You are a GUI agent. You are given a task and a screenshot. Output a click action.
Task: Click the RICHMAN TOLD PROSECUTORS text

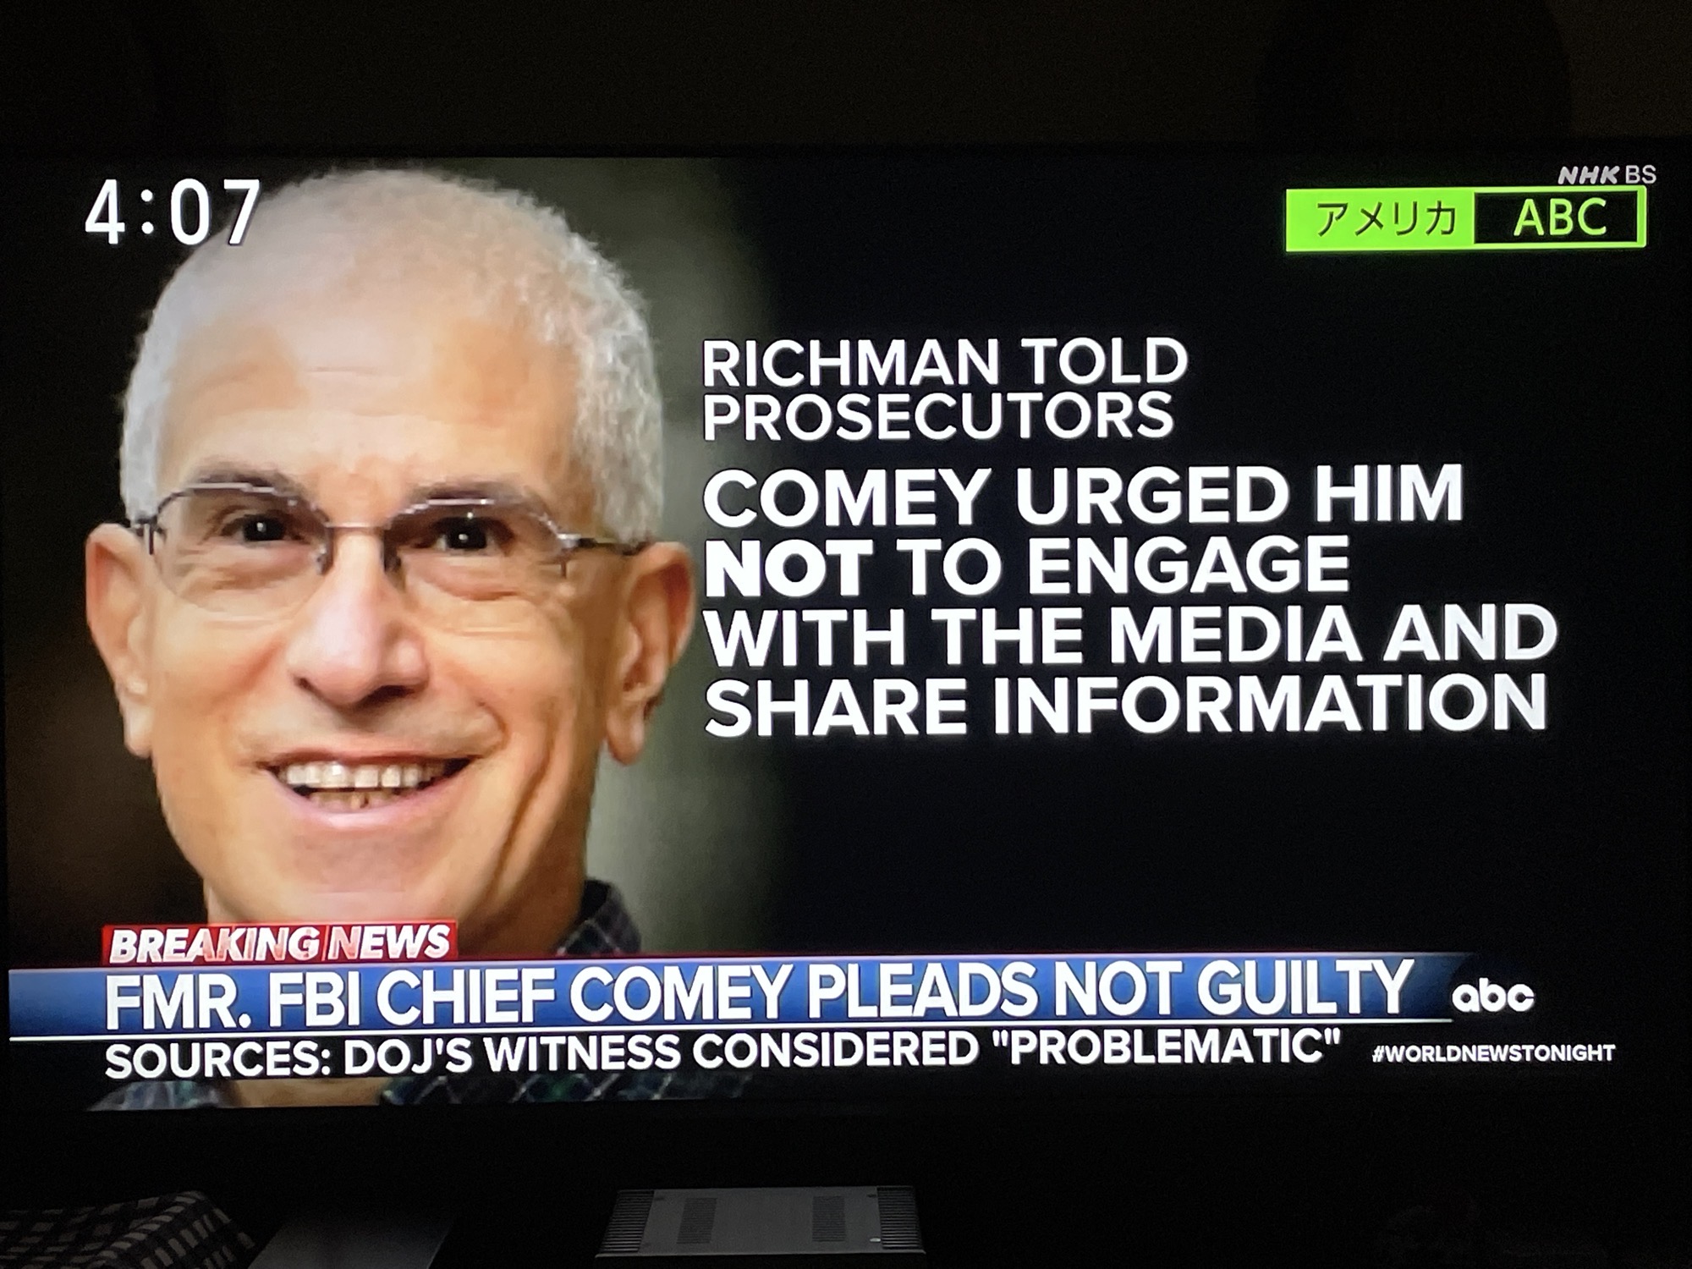(x=945, y=388)
